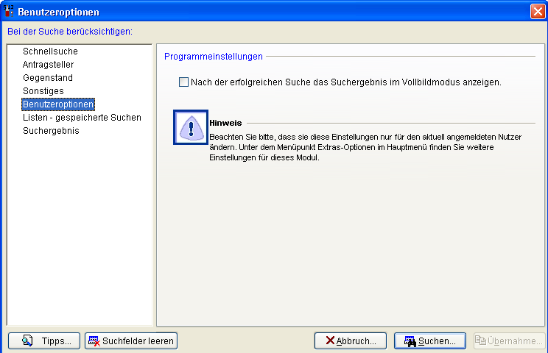The width and height of the screenshot is (548, 353).
Task: Click the magnifier icon on the Tipps button
Action: [27, 340]
